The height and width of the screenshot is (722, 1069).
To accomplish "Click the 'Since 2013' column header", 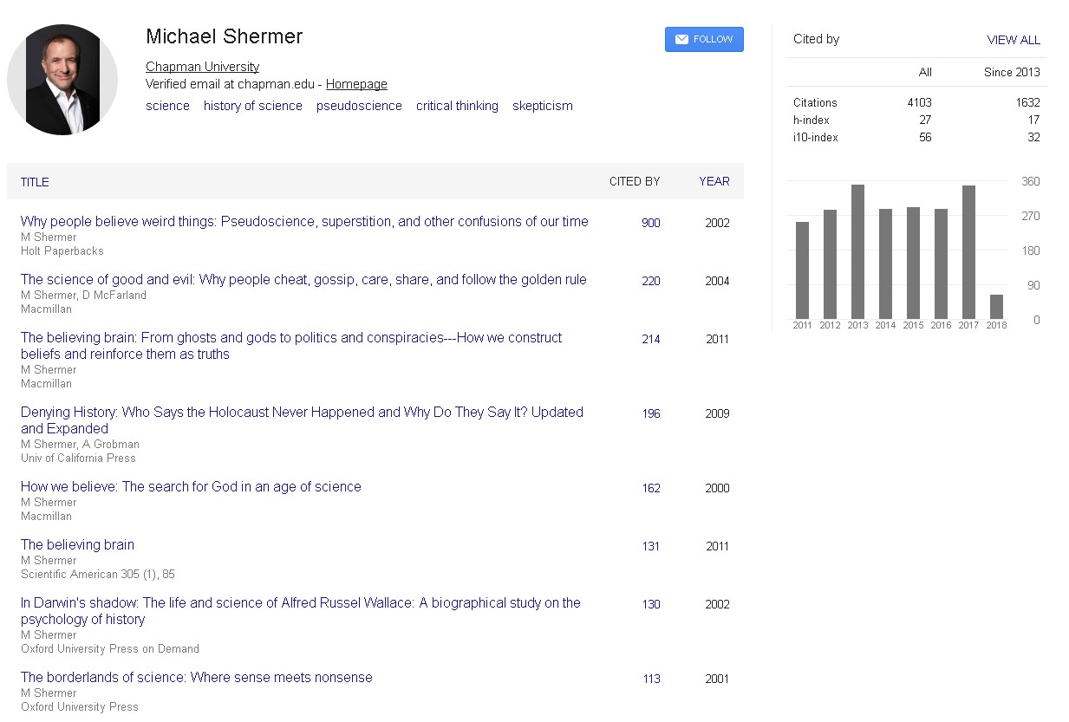I will [x=1012, y=72].
